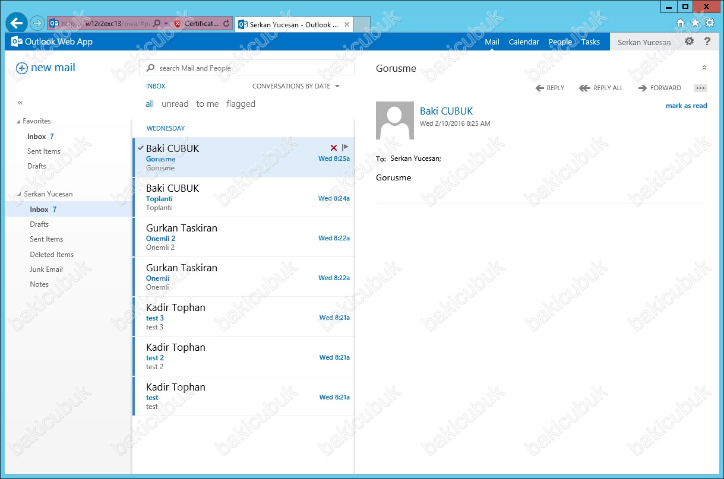Screen dimensions: 724x479
Task: Open the browser Home icon
Action: click(x=681, y=23)
